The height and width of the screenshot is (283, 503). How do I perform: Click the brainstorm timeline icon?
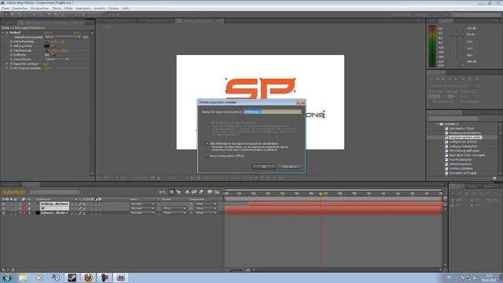click(210, 192)
